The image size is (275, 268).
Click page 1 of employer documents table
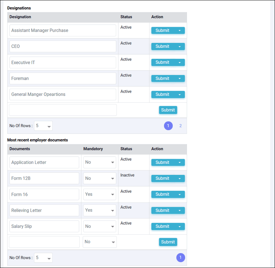coord(180,258)
